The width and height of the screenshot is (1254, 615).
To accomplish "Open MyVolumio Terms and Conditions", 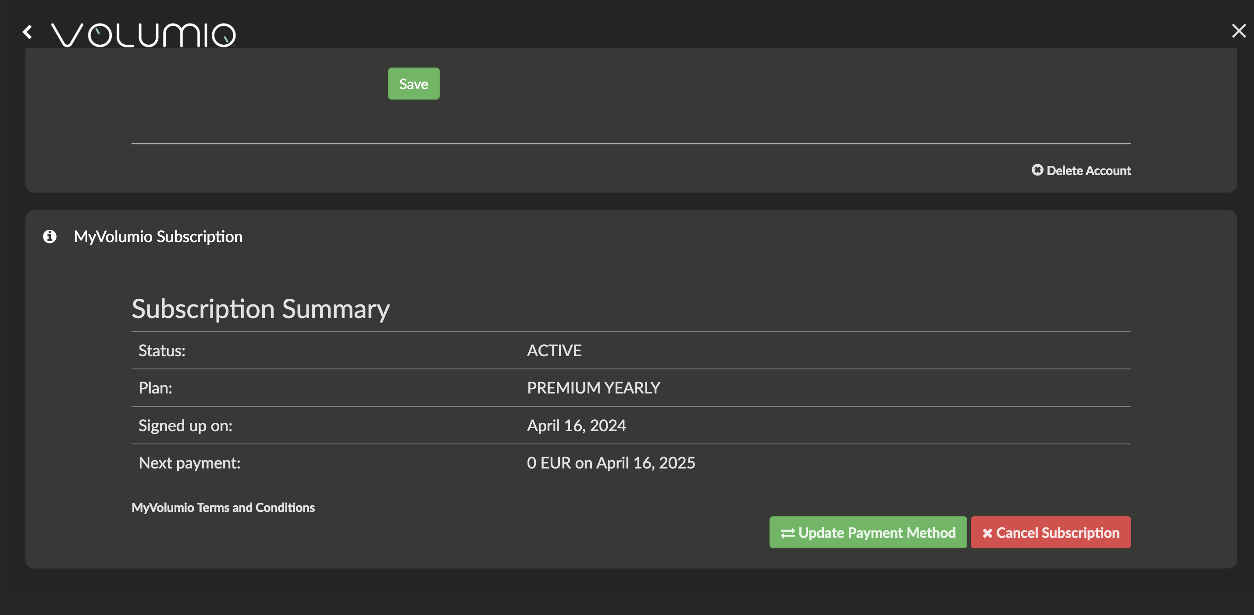I will (223, 507).
